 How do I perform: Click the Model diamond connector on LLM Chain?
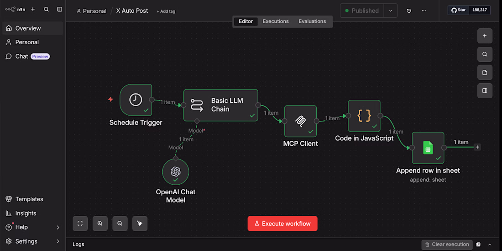[x=197, y=121]
